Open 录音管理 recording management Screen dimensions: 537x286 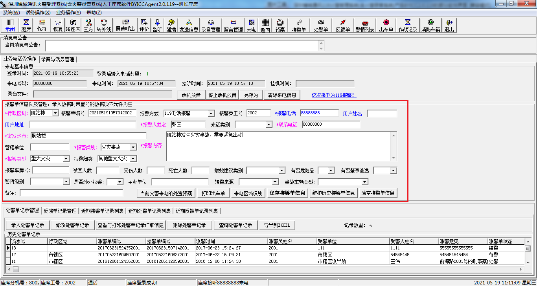(x=211, y=26)
